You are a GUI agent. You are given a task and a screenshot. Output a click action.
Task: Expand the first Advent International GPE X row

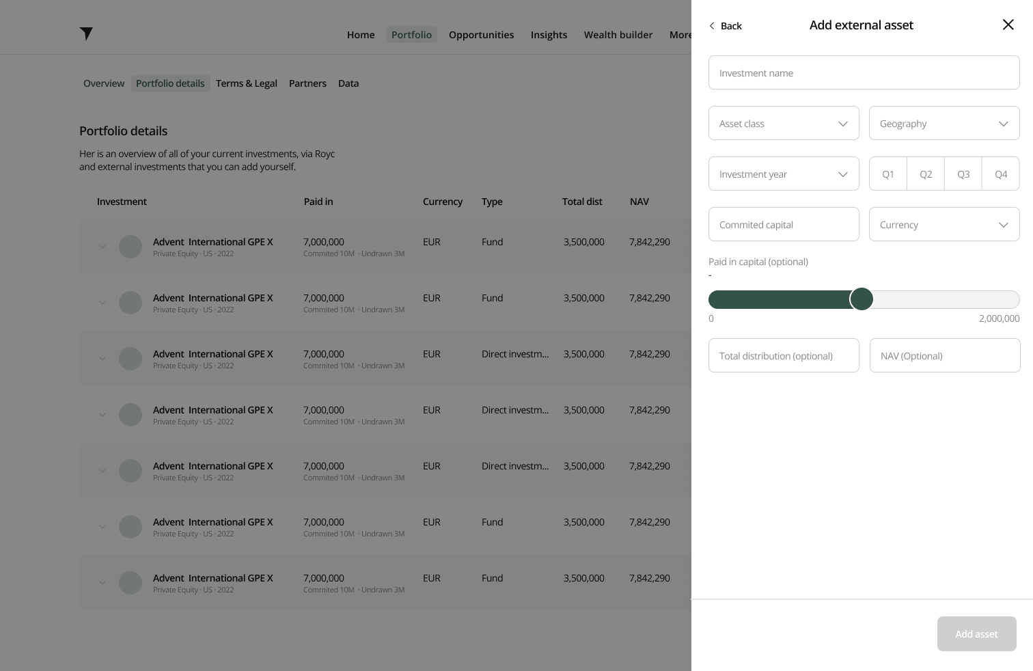[102, 247]
